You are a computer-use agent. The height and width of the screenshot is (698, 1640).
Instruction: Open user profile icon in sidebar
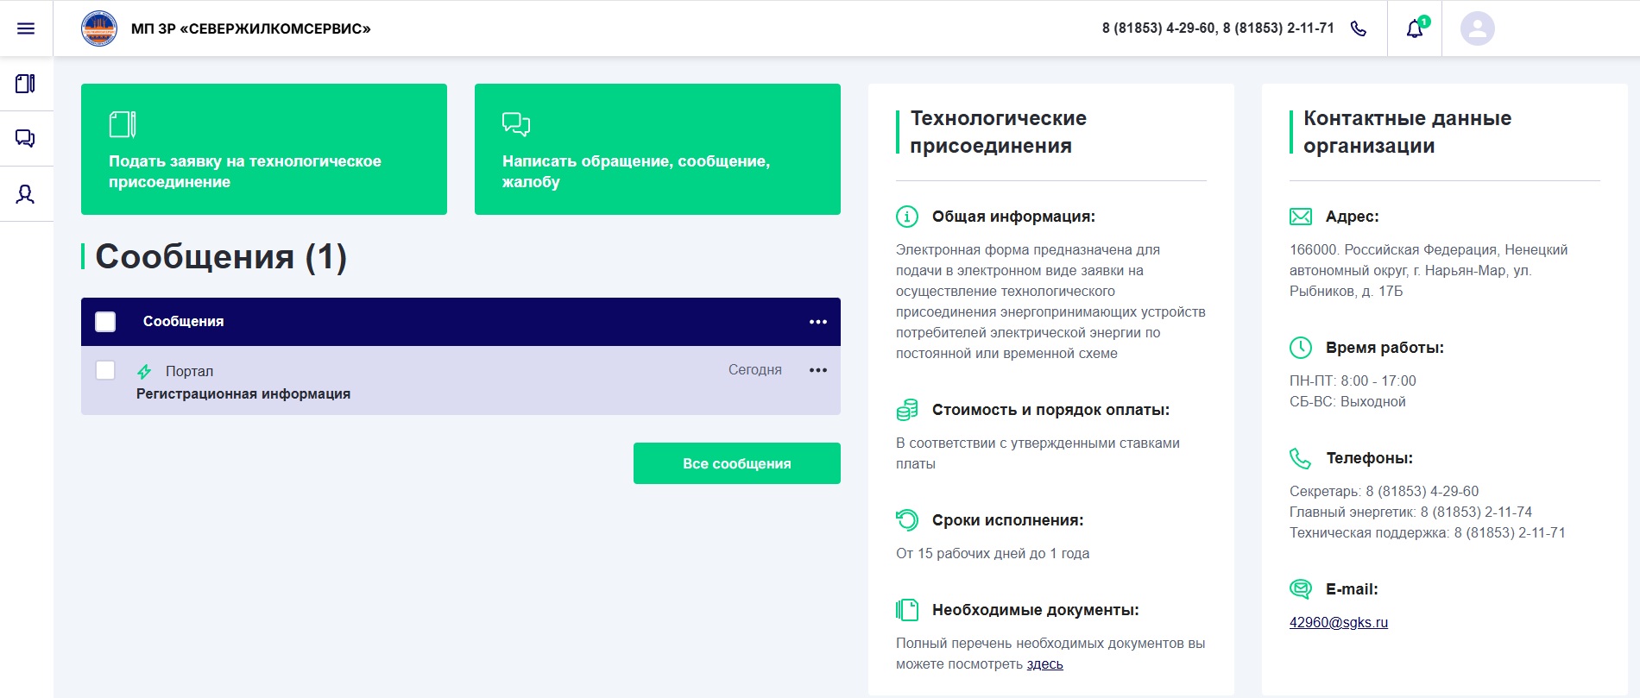26,194
